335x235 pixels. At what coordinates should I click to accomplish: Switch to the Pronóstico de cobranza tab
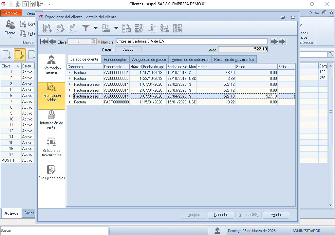point(190,60)
